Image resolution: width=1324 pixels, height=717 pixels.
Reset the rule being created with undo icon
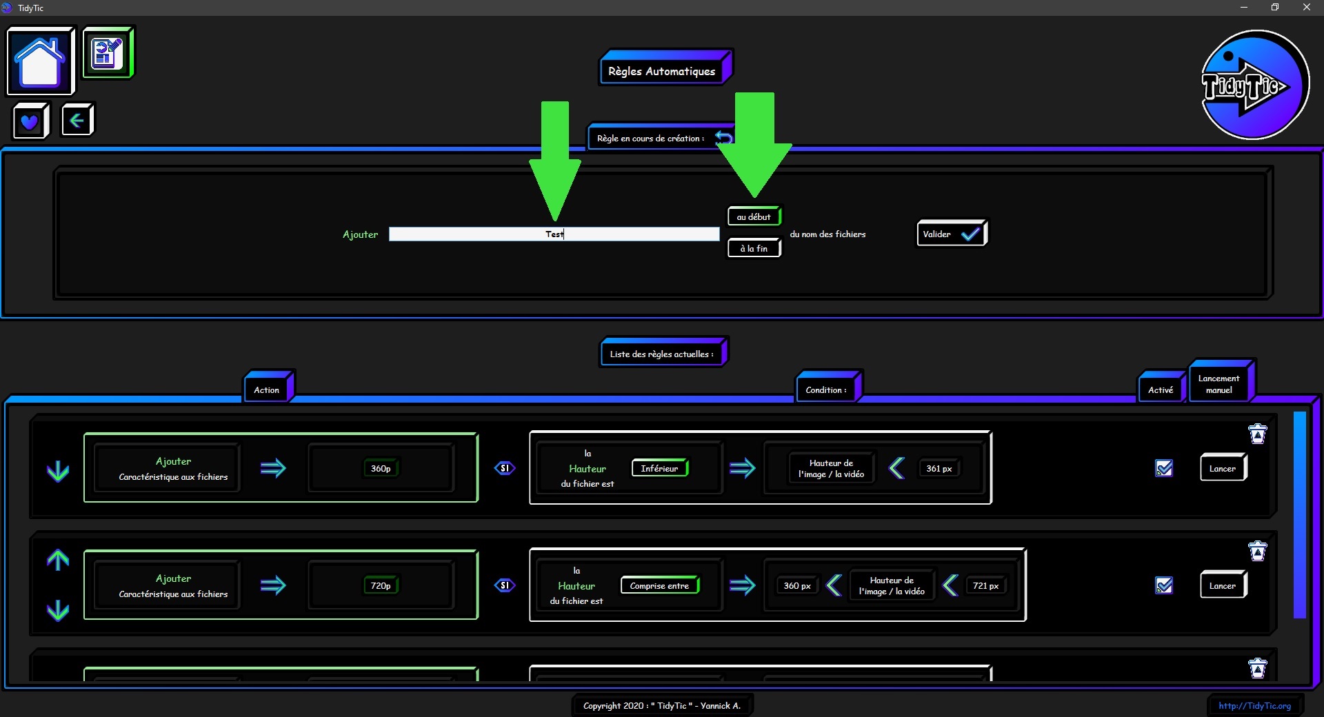click(x=723, y=137)
